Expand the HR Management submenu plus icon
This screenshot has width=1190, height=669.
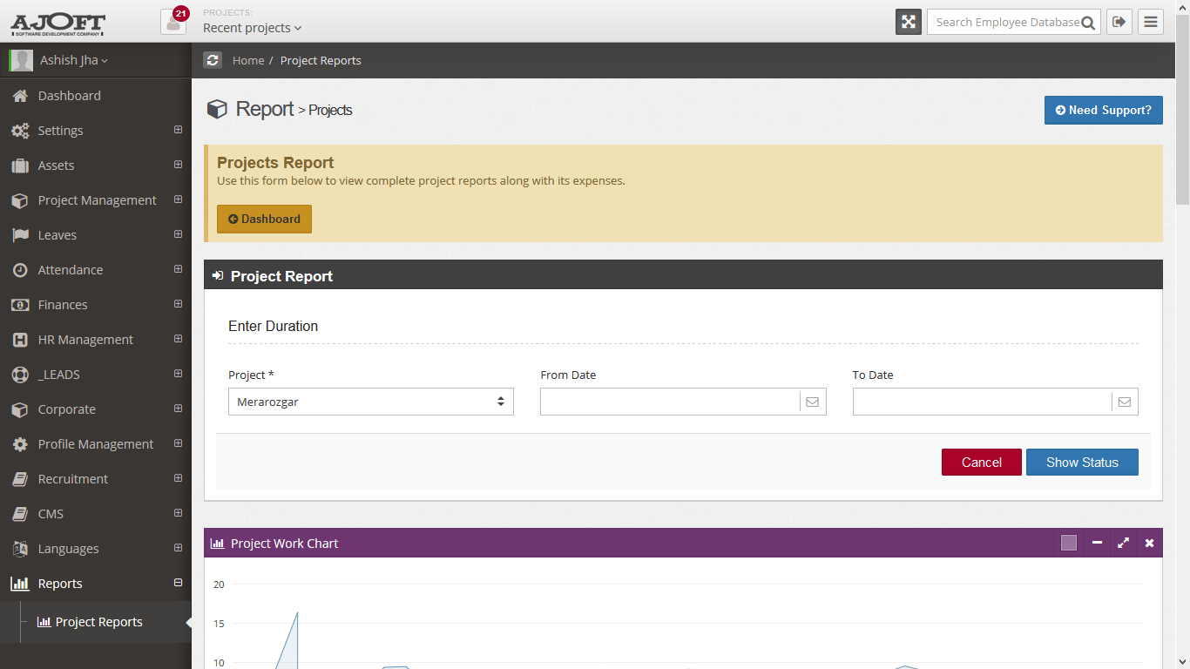(178, 339)
